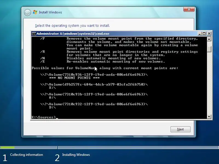This screenshot has width=219, height=164.
Task: Click the scrollbar up arrow in cmd window
Action: (x=209, y=39)
